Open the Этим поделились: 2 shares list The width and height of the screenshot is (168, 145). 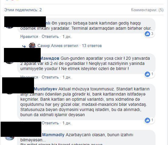23,10
